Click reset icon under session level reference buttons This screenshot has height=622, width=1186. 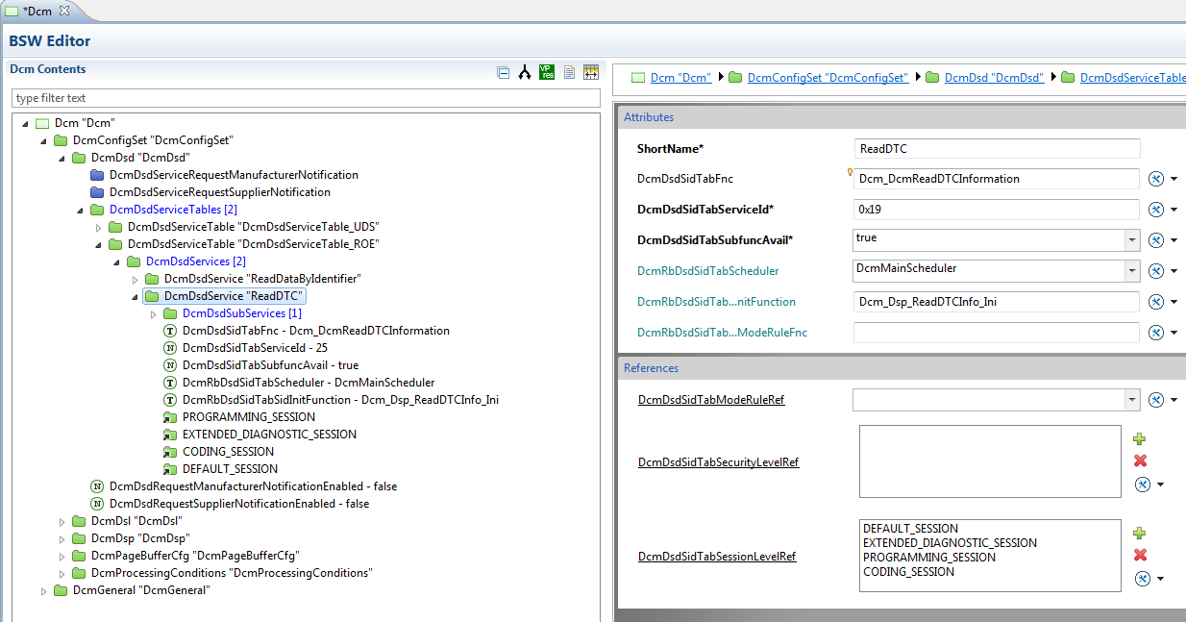[x=1142, y=579]
